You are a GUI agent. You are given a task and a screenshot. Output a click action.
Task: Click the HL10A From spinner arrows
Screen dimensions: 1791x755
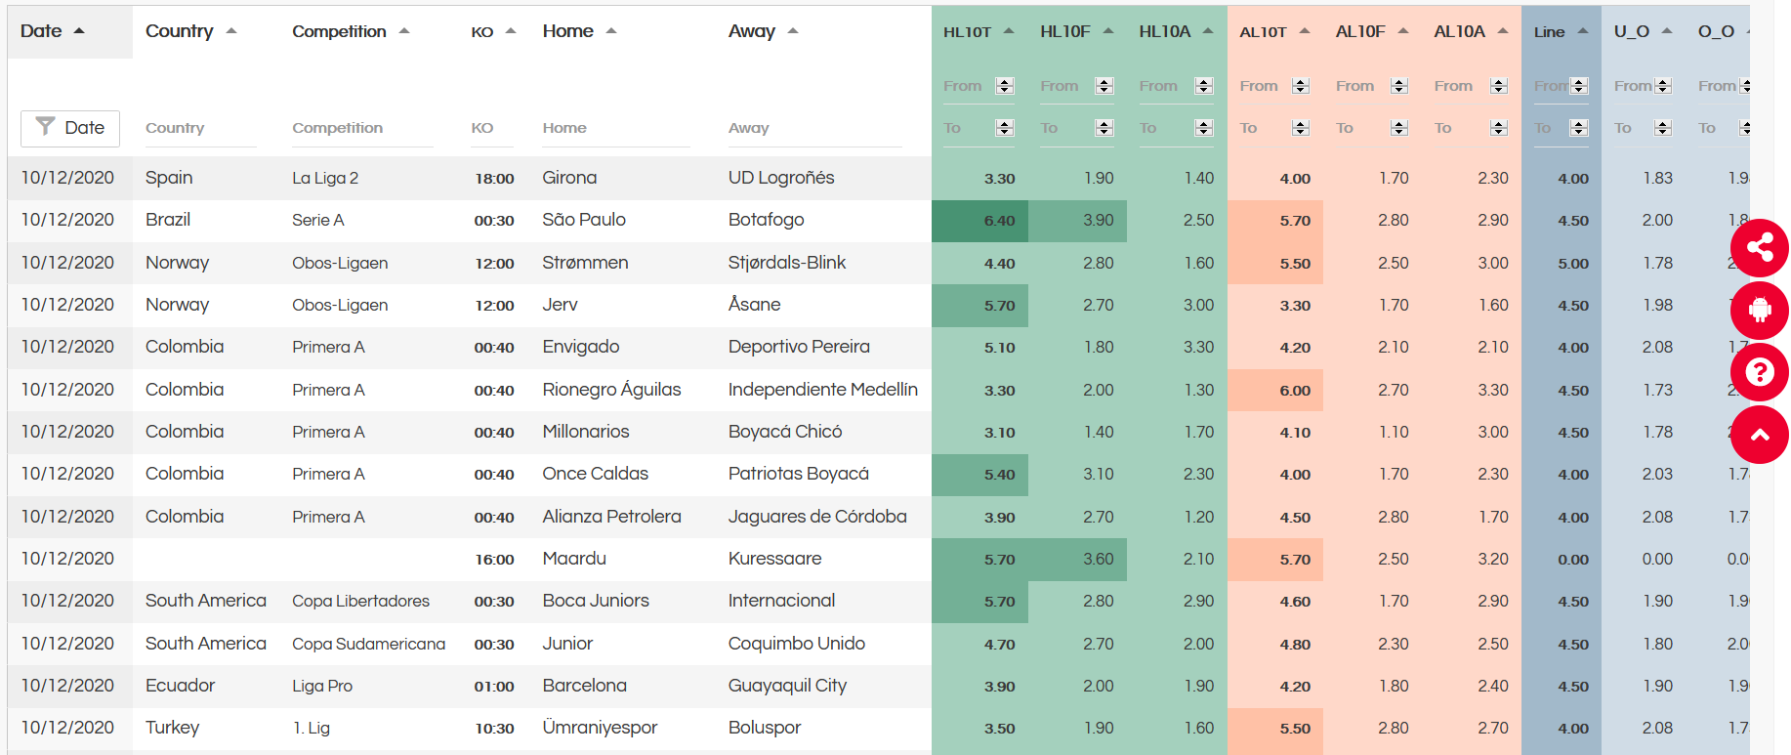(x=1204, y=86)
